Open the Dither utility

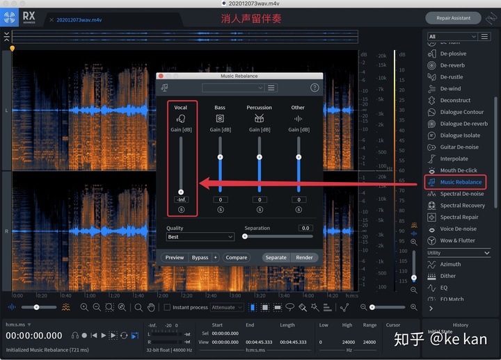tap(442, 276)
